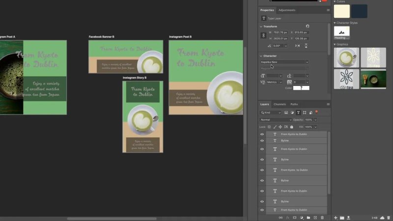This screenshot has width=393, height=221.
Task: Open the leading dropdown
Action: click(x=308, y=76)
